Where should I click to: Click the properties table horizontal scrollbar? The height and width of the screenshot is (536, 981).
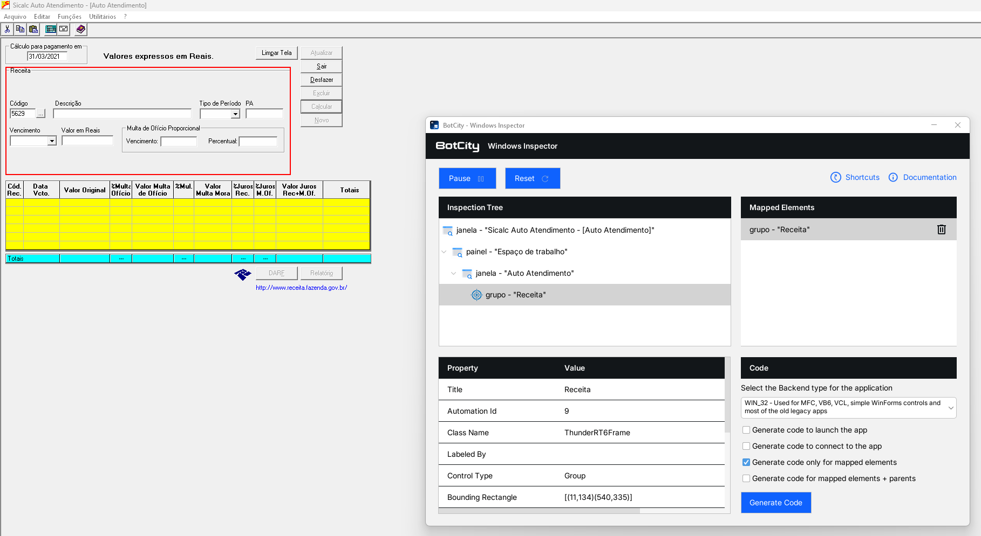tap(540, 511)
